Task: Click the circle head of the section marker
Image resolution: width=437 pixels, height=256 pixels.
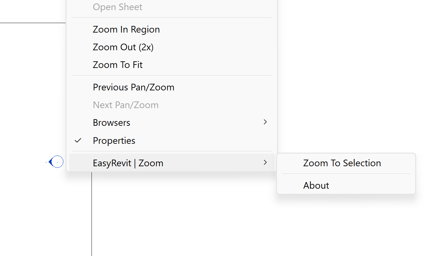Action: [58, 162]
